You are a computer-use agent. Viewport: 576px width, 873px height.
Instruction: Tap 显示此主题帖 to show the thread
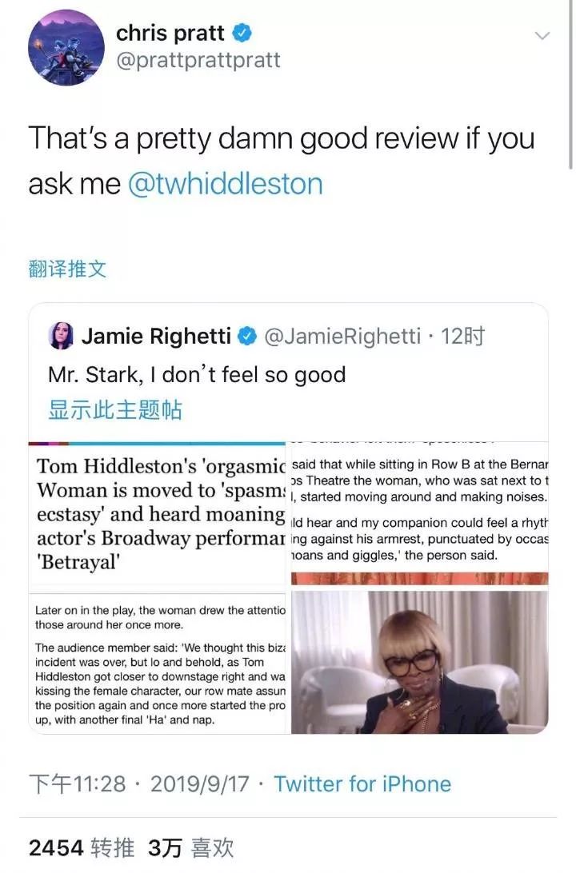(115, 409)
